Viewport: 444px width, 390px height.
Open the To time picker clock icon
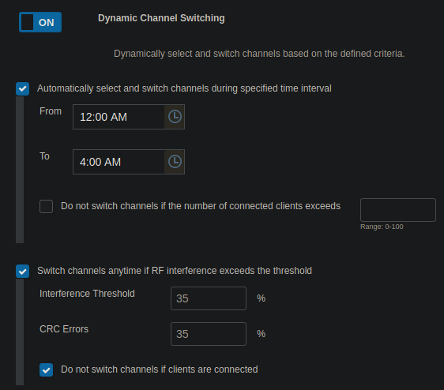click(x=175, y=162)
